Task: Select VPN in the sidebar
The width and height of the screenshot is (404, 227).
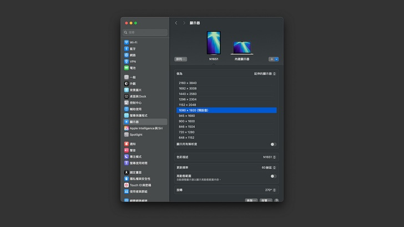Action: click(x=133, y=61)
